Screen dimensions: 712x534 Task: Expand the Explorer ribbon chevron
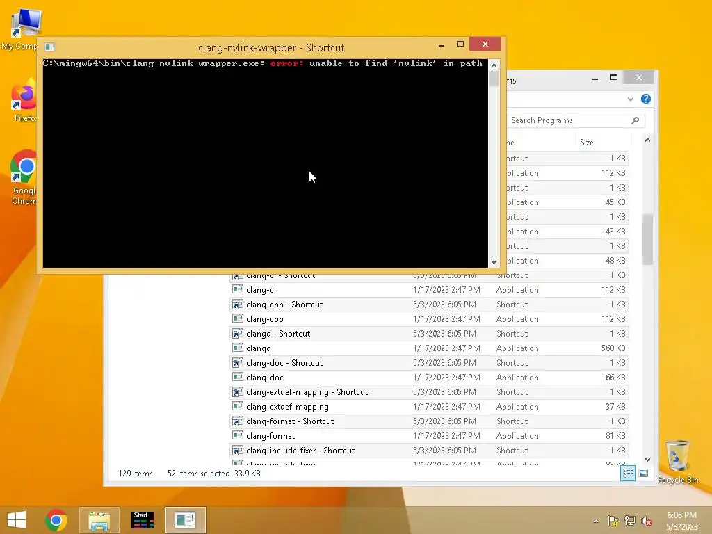630,99
